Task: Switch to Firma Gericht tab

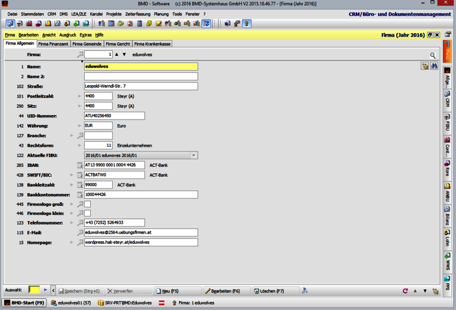Action: coord(118,44)
